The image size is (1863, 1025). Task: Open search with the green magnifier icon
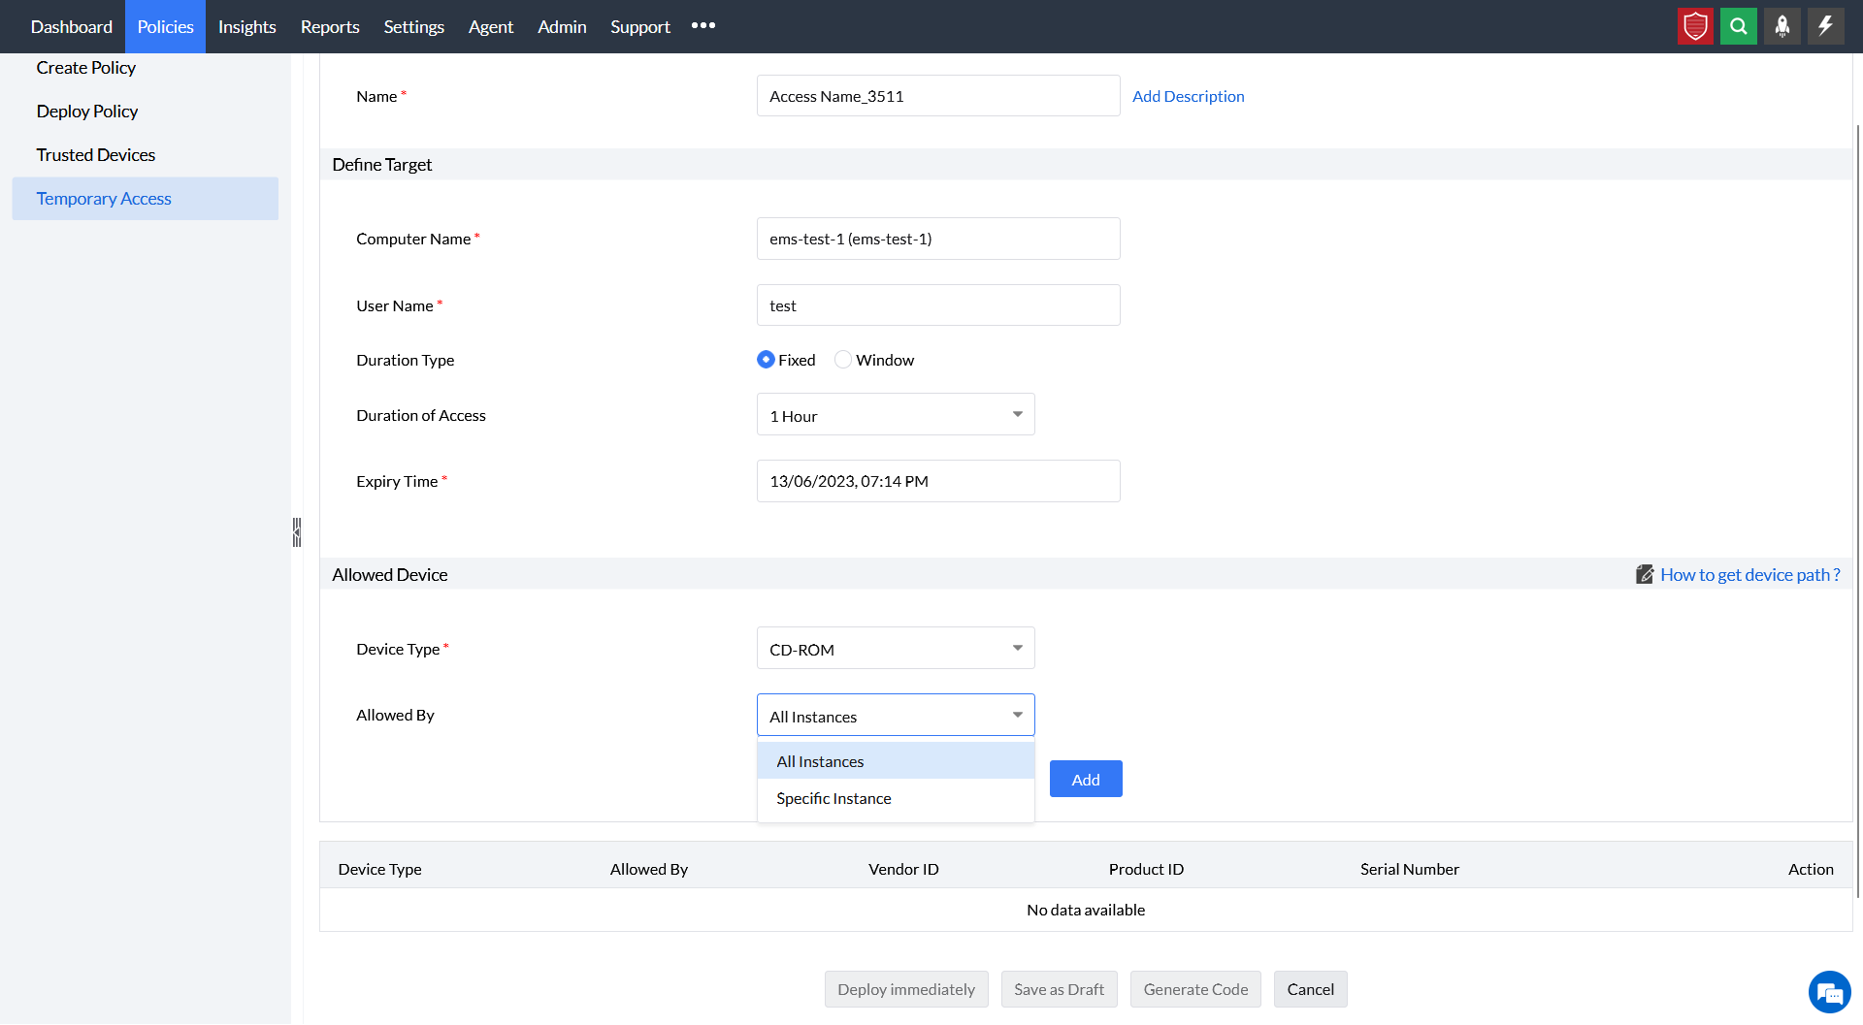pyautogui.click(x=1739, y=26)
